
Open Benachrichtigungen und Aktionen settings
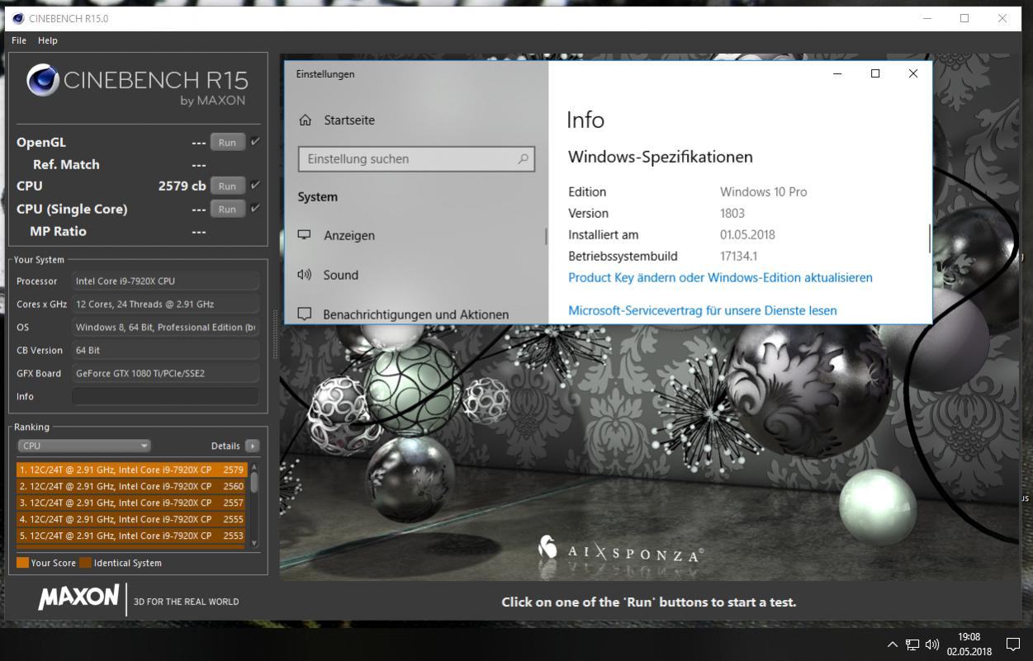(416, 314)
